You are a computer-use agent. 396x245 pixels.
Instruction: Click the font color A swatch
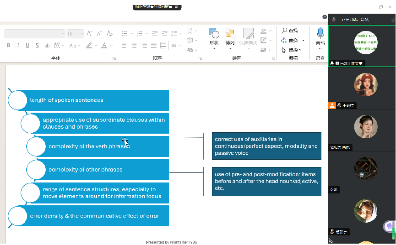104,46
